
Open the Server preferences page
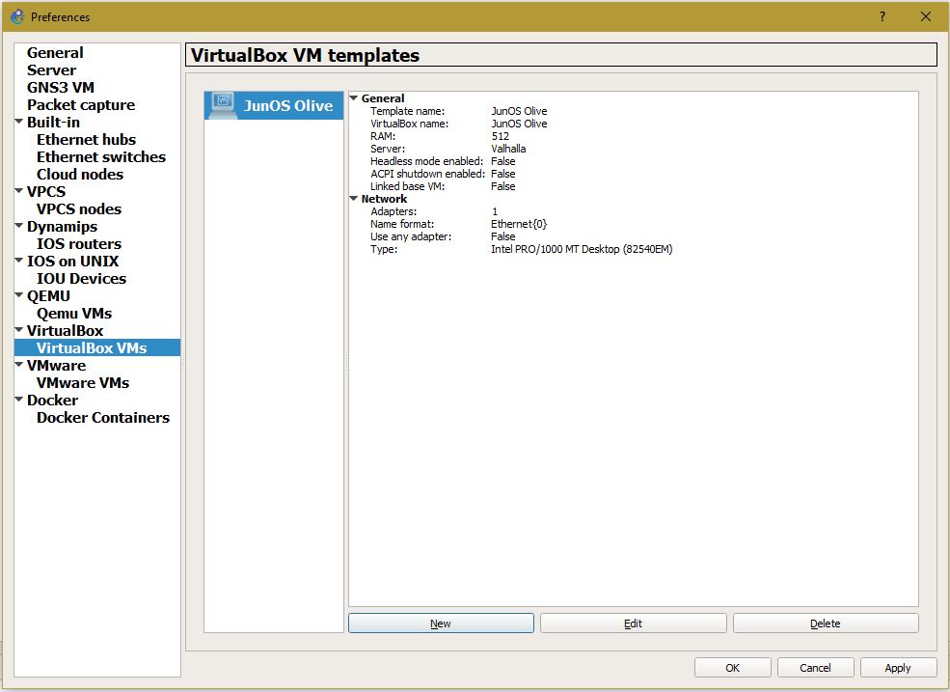[x=51, y=70]
